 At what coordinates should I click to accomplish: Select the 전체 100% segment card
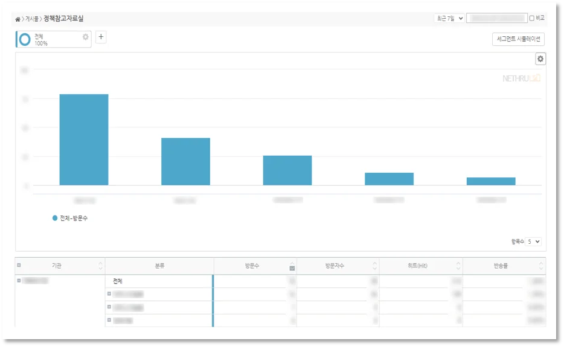(x=53, y=39)
